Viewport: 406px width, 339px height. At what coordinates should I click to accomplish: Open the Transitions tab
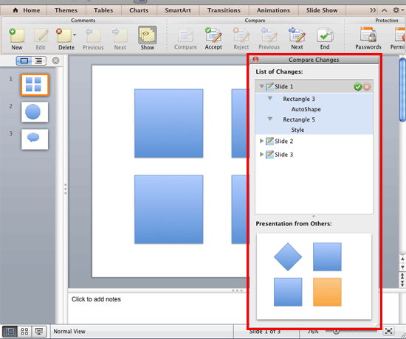(x=224, y=10)
